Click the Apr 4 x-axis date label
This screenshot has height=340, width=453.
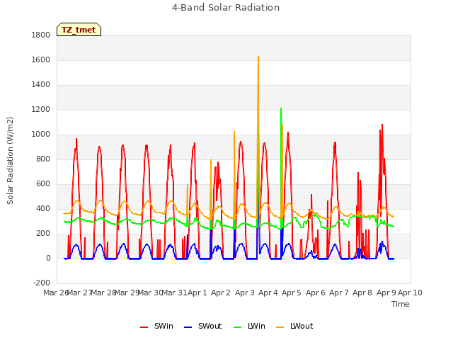[268, 293]
